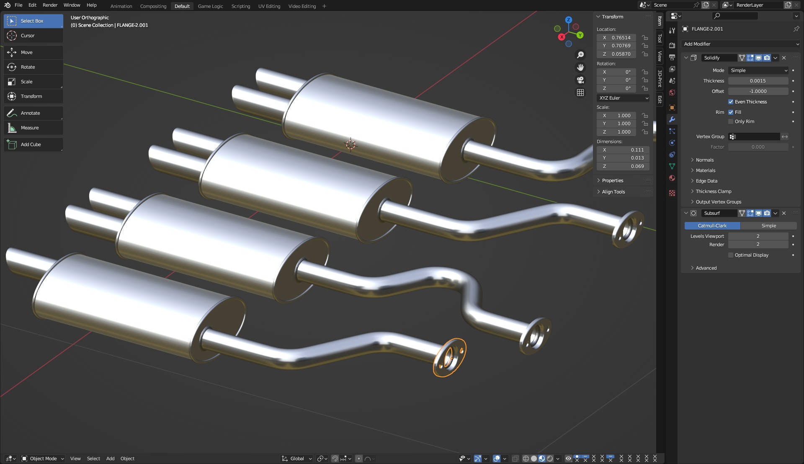Open the Output properties tab icon

(x=672, y=57)
